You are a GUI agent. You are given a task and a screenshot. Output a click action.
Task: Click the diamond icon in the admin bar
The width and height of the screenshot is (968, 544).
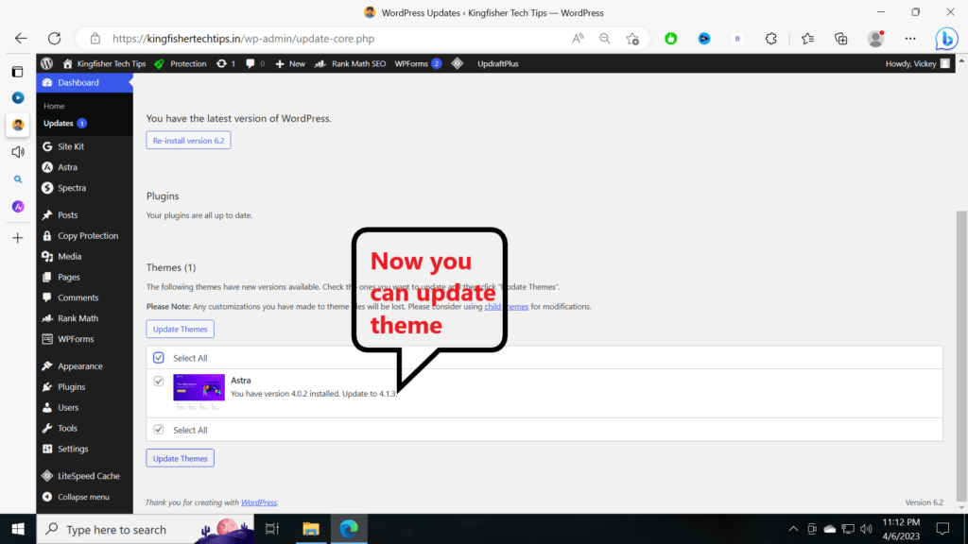[458, 63]
